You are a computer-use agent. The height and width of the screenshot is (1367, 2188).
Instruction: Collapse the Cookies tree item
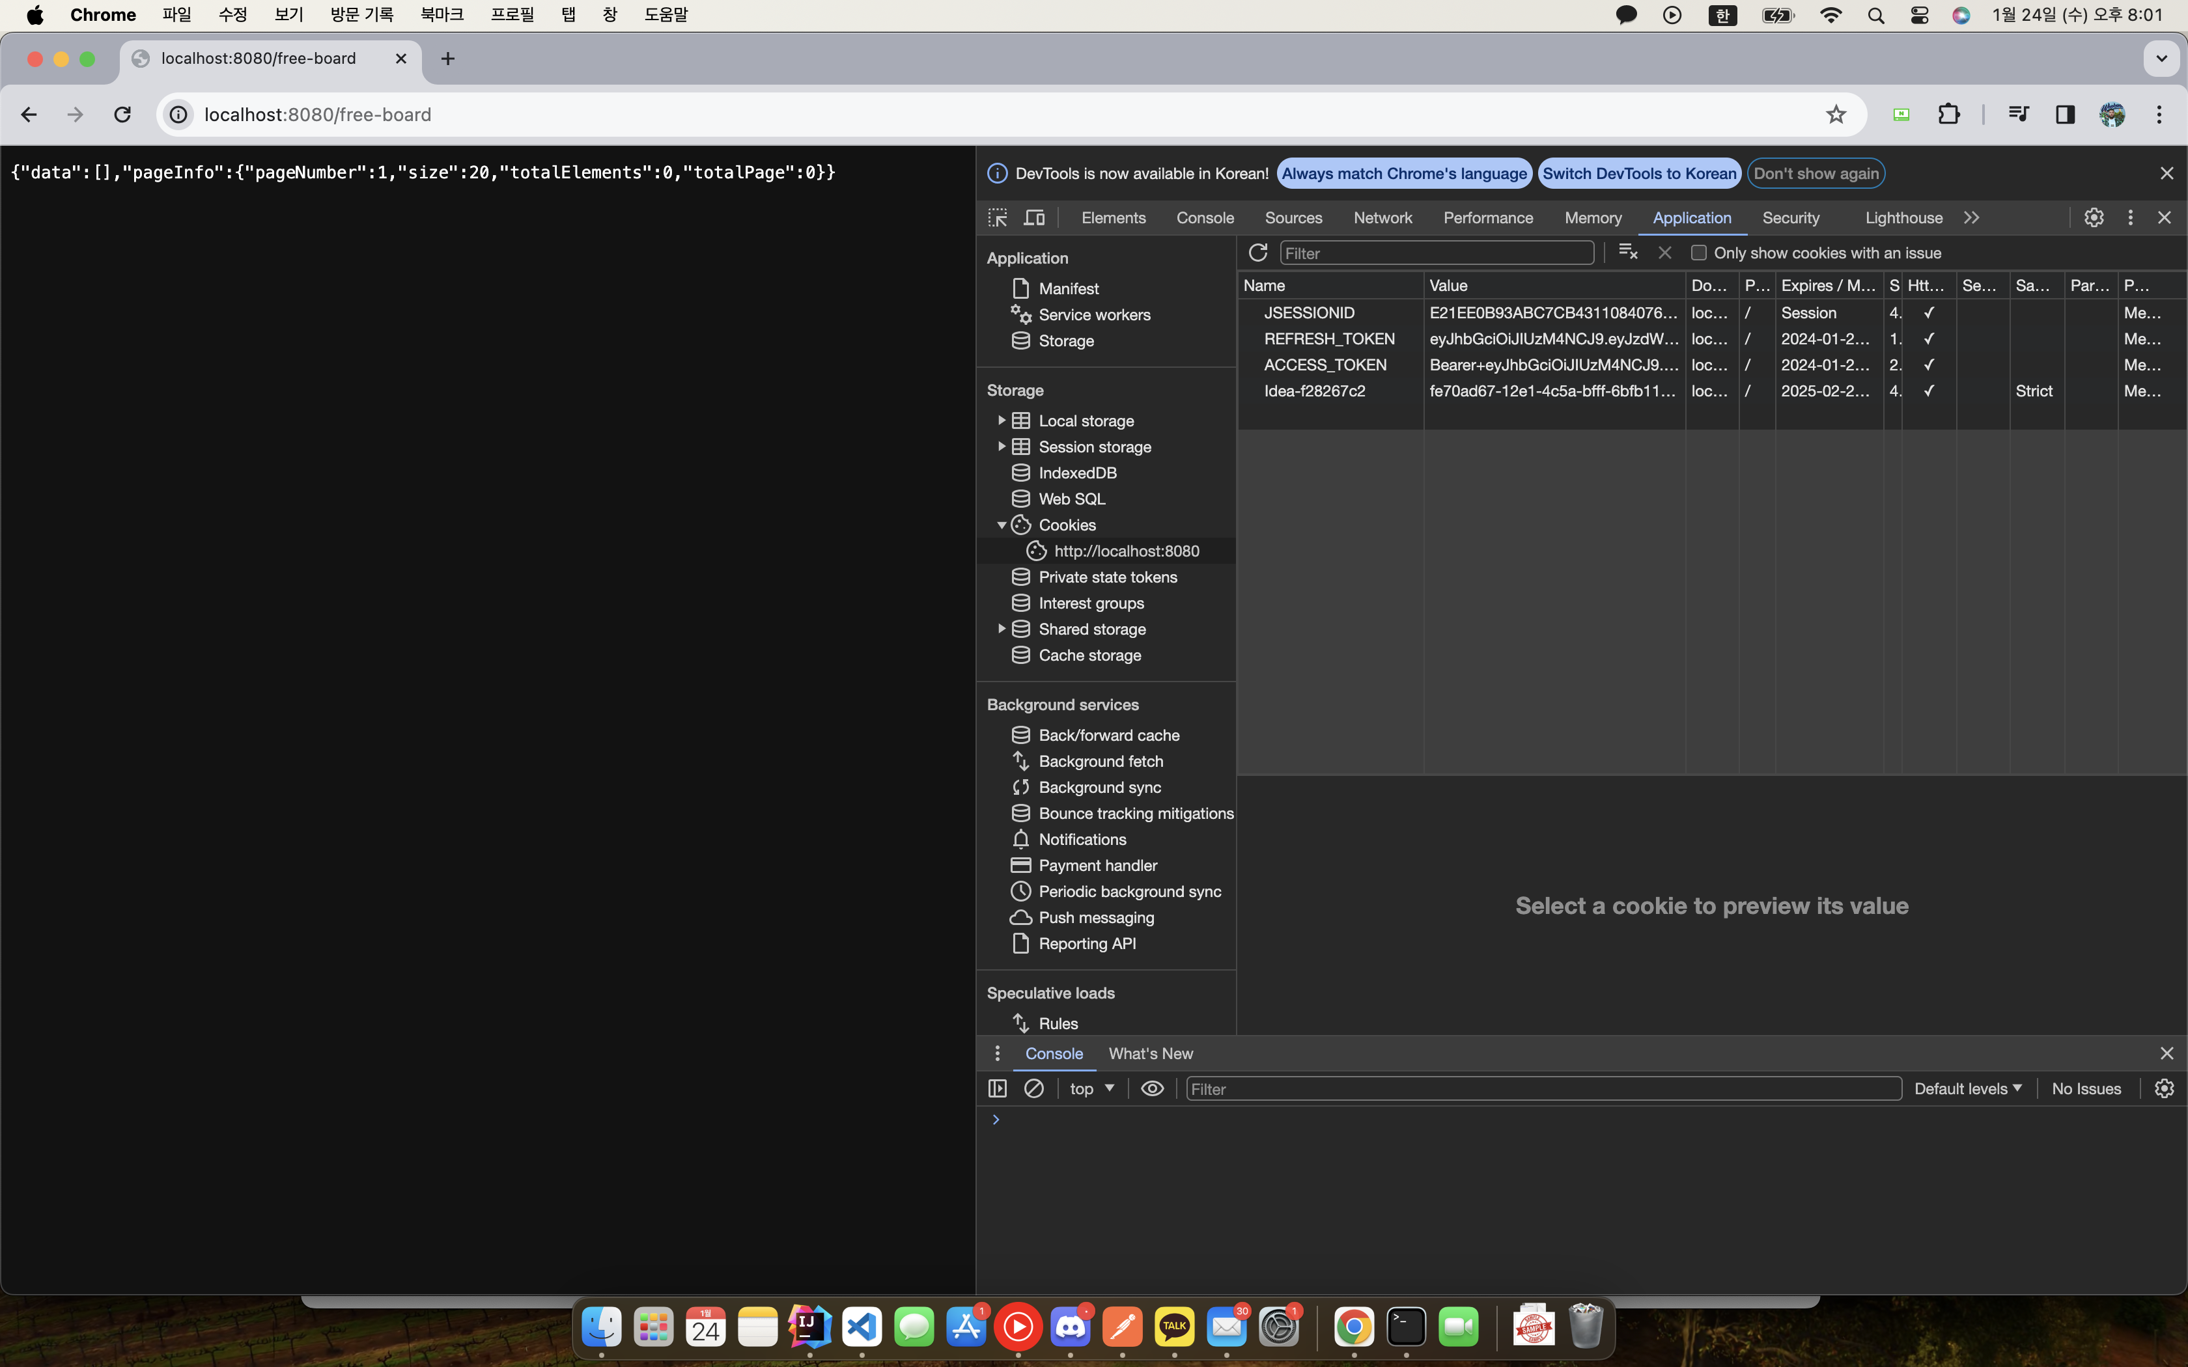(1001, 525)
